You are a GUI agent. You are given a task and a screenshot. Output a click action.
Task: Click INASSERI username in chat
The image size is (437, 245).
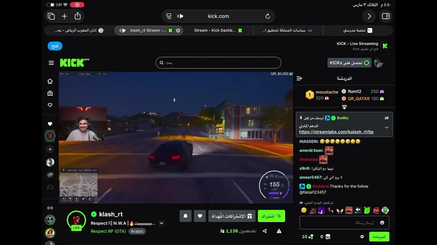coord(309,141)
